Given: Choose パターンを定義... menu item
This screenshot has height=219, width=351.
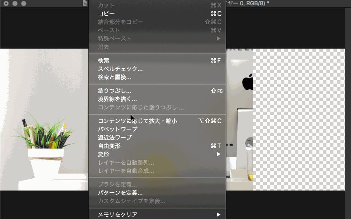Looking at the screenshot, I should [x=157, y=193].
